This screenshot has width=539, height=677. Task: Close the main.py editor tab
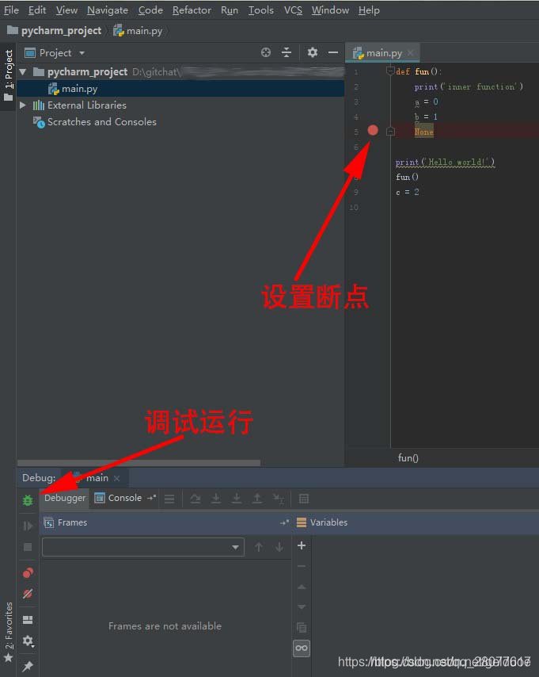(411, 52)
